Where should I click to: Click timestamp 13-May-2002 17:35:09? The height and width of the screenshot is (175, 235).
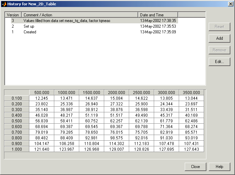[158, 32]
